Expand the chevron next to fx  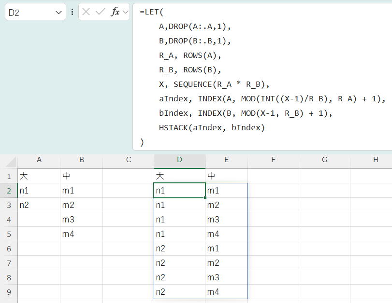[x=126, y=12]
